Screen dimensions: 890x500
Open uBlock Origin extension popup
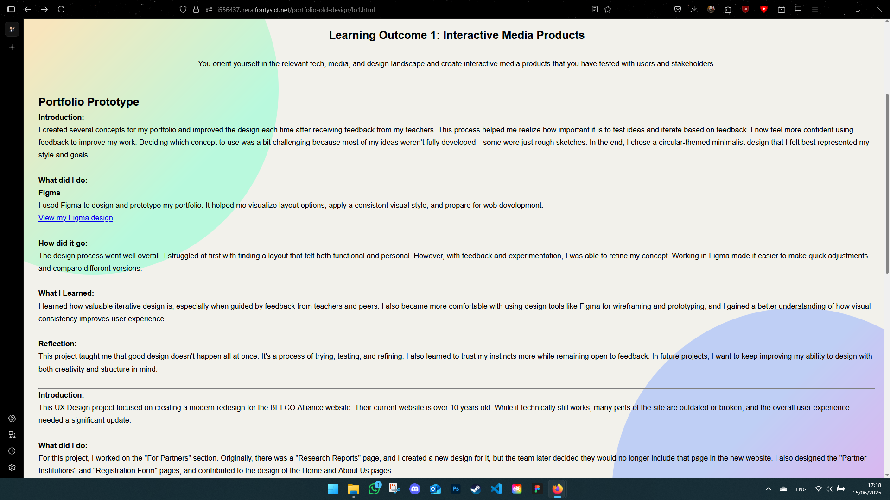pyautogui.click(x=745, y=9)
